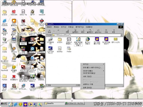This screenshot has width=143, height=107.
Task: Click the genie lamp quick launch icon
Action: pyautogui.click(x=25, y=104)
